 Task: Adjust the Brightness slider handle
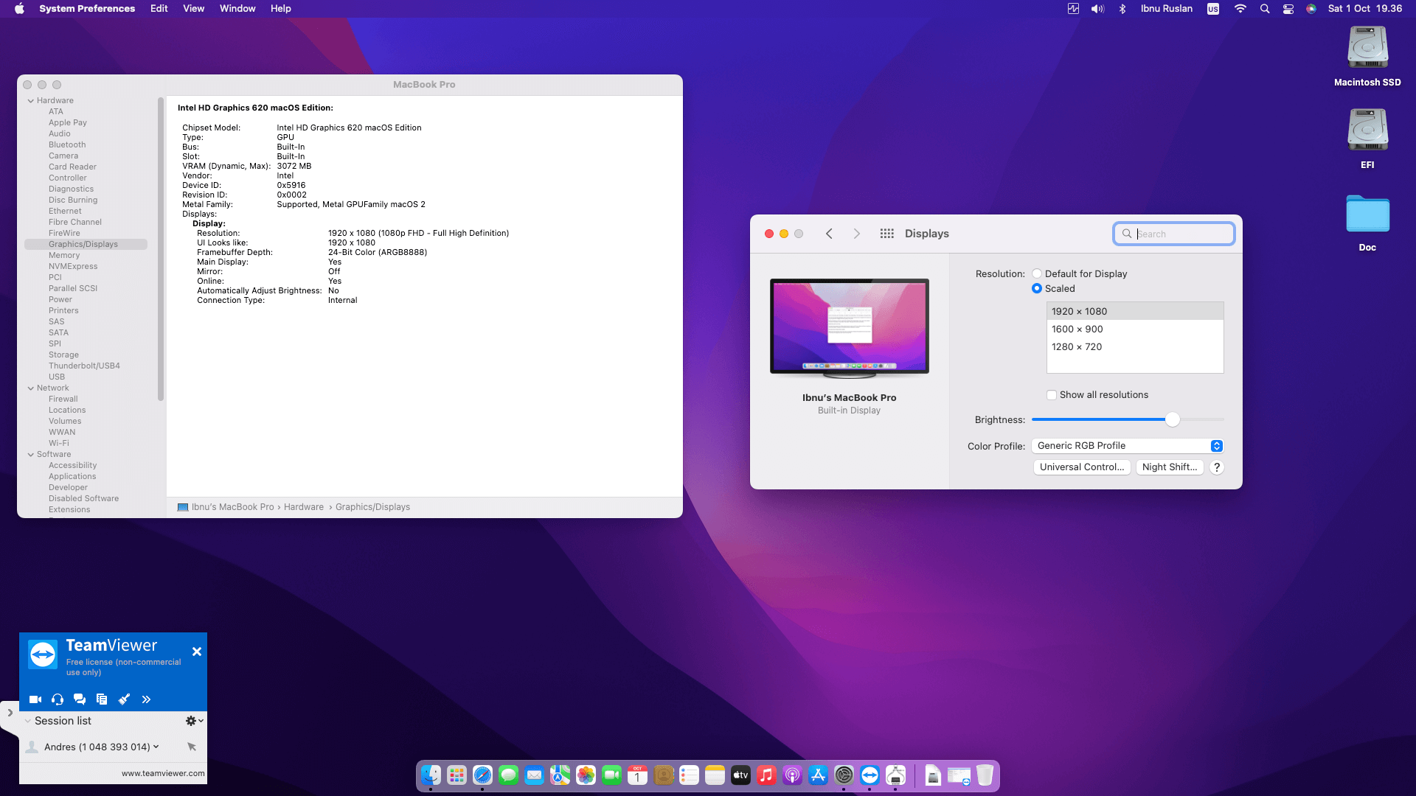click(1172, 419)
